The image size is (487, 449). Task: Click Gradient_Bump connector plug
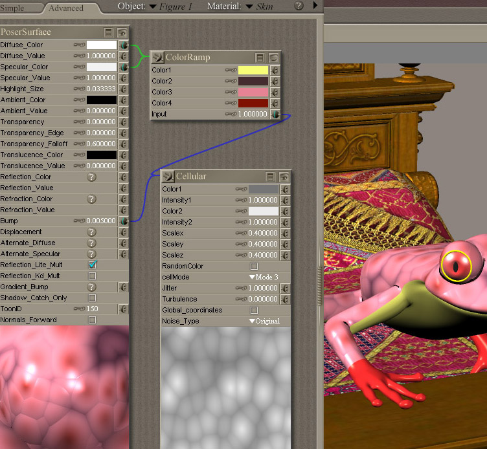coord(124,287)
